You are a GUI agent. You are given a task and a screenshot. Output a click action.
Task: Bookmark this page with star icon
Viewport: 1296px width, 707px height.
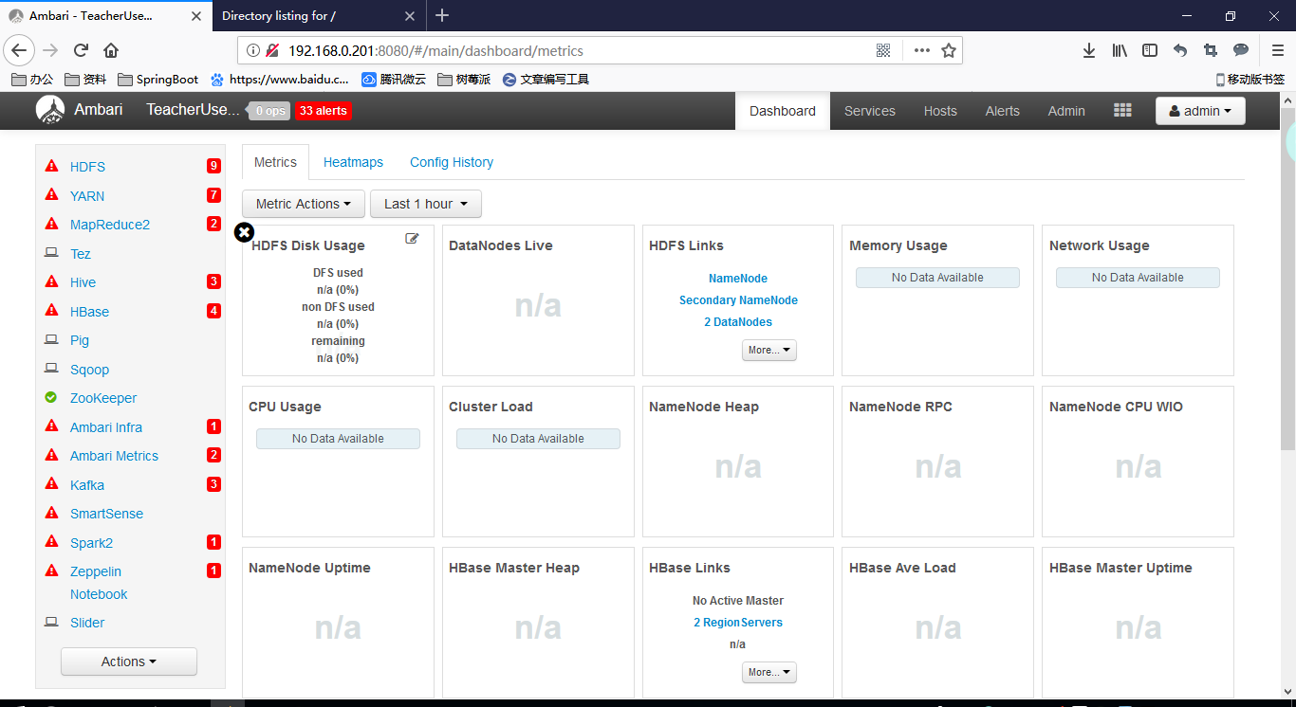948,50
